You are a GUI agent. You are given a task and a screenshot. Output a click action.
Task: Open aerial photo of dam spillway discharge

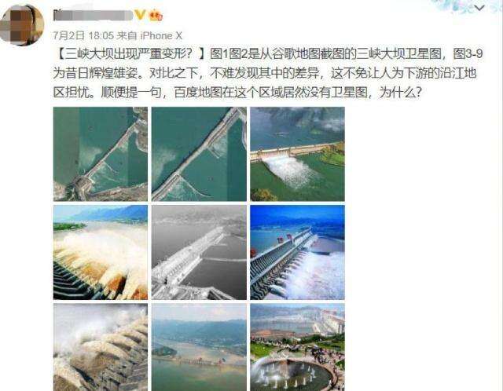[297, 154]
